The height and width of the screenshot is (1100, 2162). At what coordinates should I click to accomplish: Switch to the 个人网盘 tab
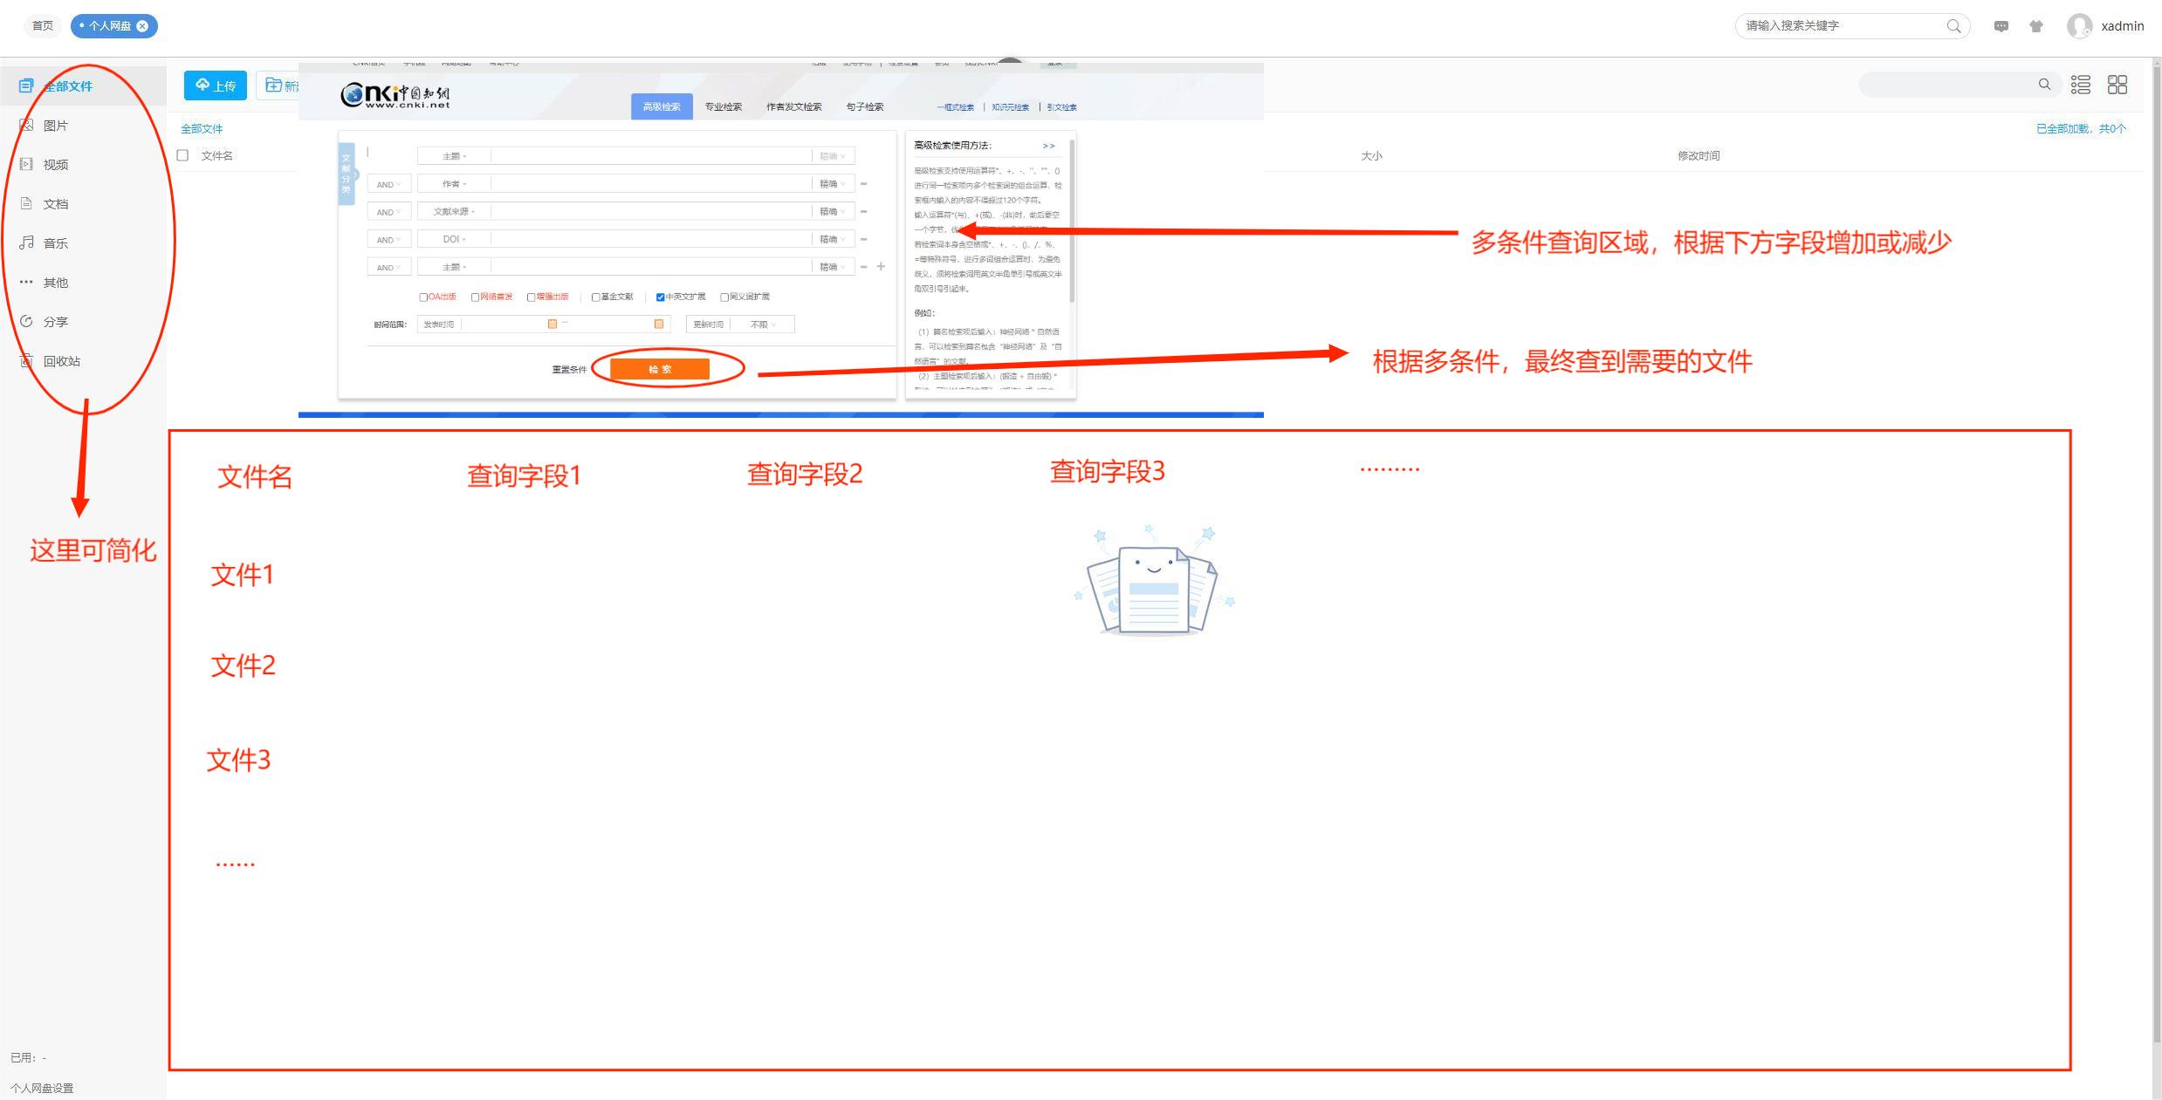click(110, 26)
